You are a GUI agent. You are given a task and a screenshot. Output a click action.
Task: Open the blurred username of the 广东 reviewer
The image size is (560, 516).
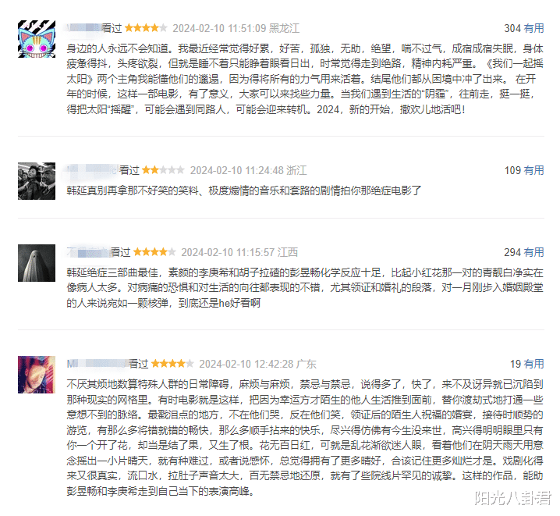click(x=97, y=364)
